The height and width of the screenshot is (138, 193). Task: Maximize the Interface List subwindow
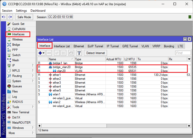[x=185, y=39]
